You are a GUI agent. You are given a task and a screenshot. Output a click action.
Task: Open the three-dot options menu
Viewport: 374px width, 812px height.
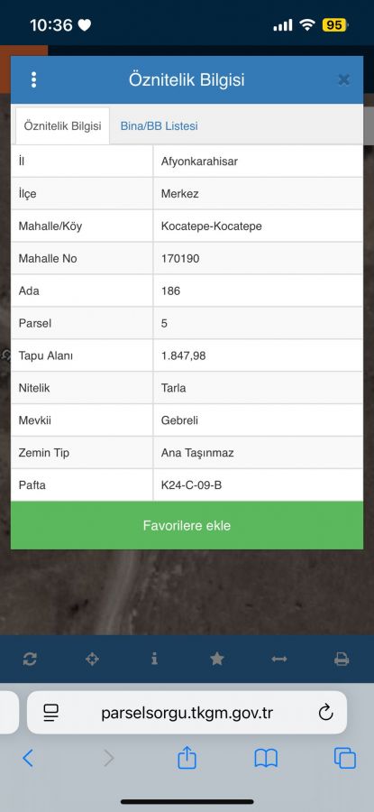point(33,79)
